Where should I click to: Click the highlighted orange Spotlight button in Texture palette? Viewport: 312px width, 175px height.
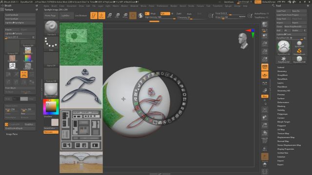pos(24,74)
